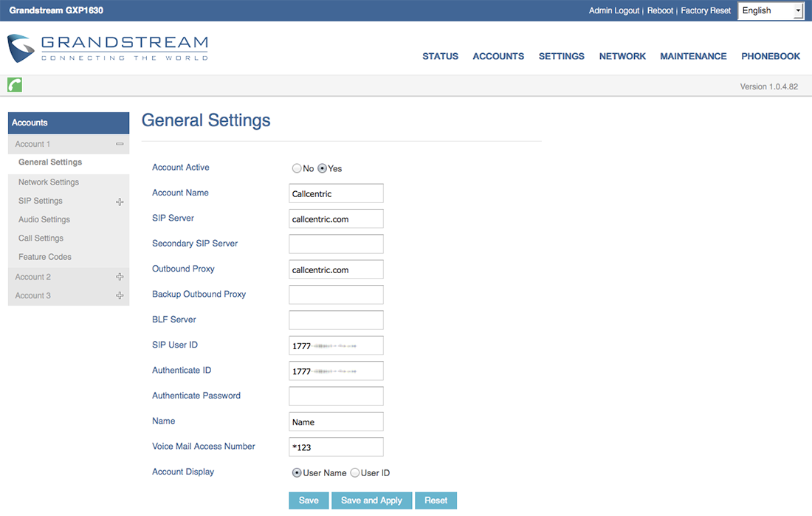Select Account 2 in sidebar
This screenshot has width=812, height=516.
point(32,277)
